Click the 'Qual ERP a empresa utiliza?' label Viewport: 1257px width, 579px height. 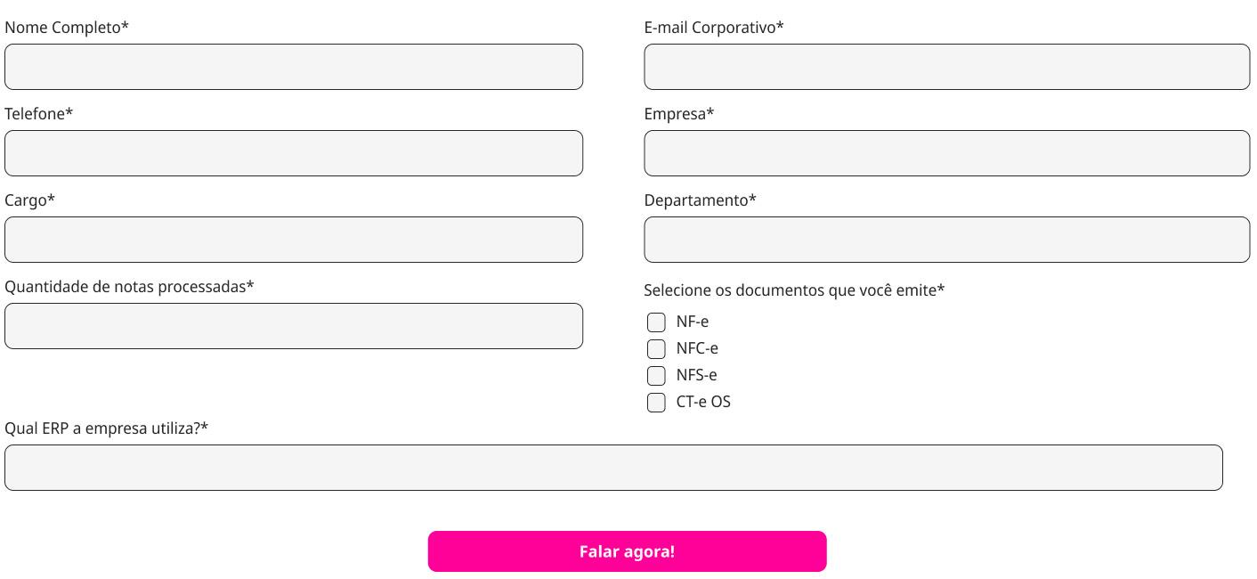pyautogui.click(x=106, y=428)
